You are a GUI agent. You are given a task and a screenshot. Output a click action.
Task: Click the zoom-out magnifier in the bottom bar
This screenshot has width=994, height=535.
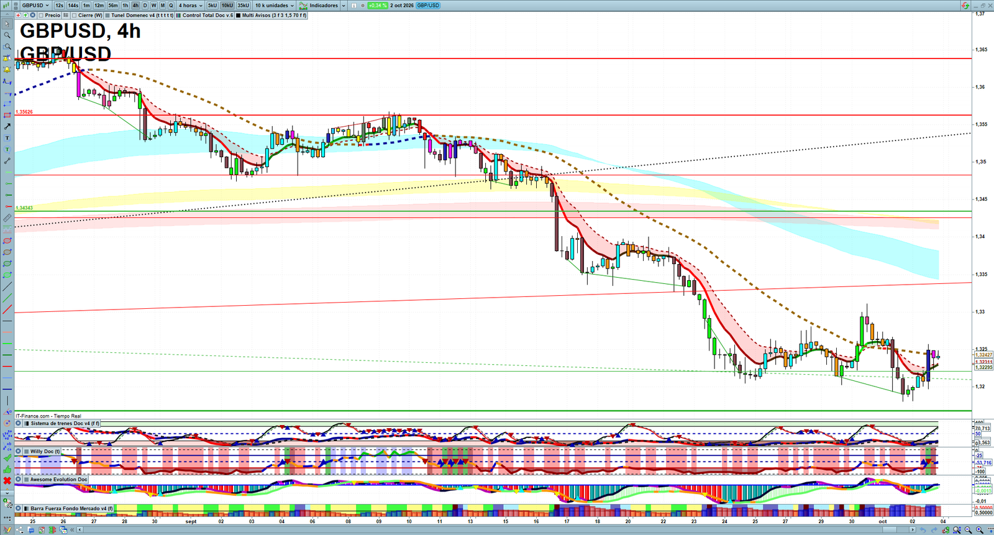pos(968,530)
